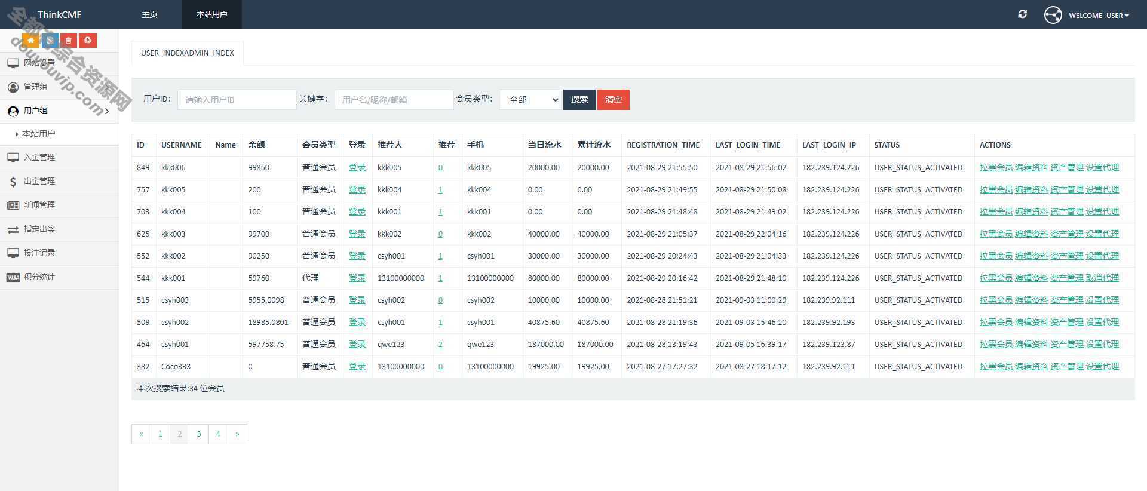Click the previous page « arrow
Image resolution: width=1147 pixels, height=491 pixels.
(141, 434)
